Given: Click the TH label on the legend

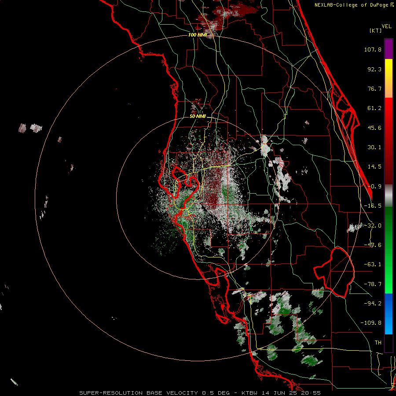Looking at the screenshot, I should coord(378,343).
